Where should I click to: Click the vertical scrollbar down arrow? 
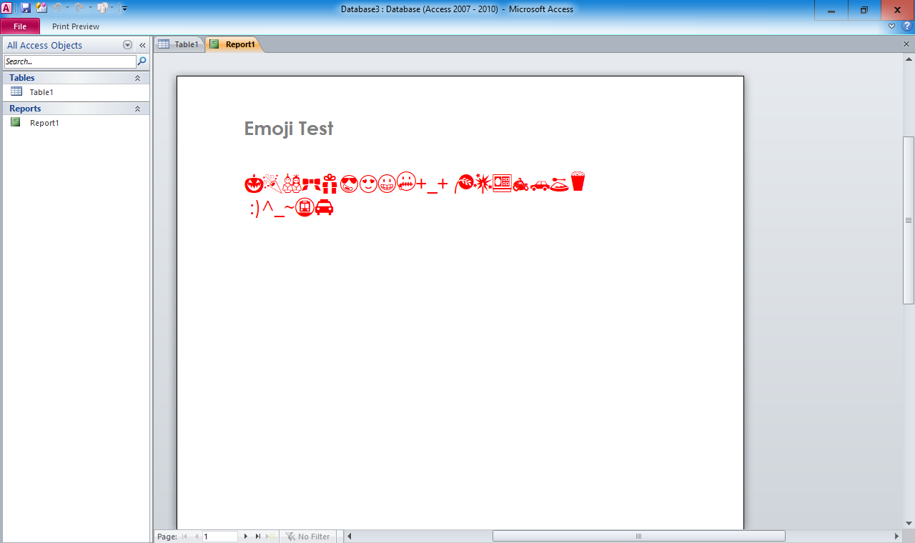click(909, 524)
